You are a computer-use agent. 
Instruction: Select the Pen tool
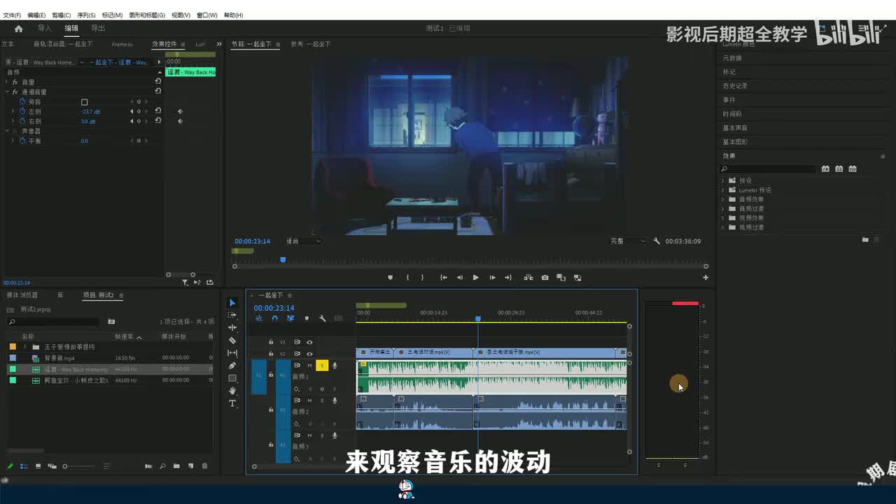tap(232, 365)
